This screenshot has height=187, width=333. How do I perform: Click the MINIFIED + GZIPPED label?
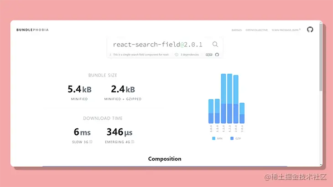[x=123, y=99]
